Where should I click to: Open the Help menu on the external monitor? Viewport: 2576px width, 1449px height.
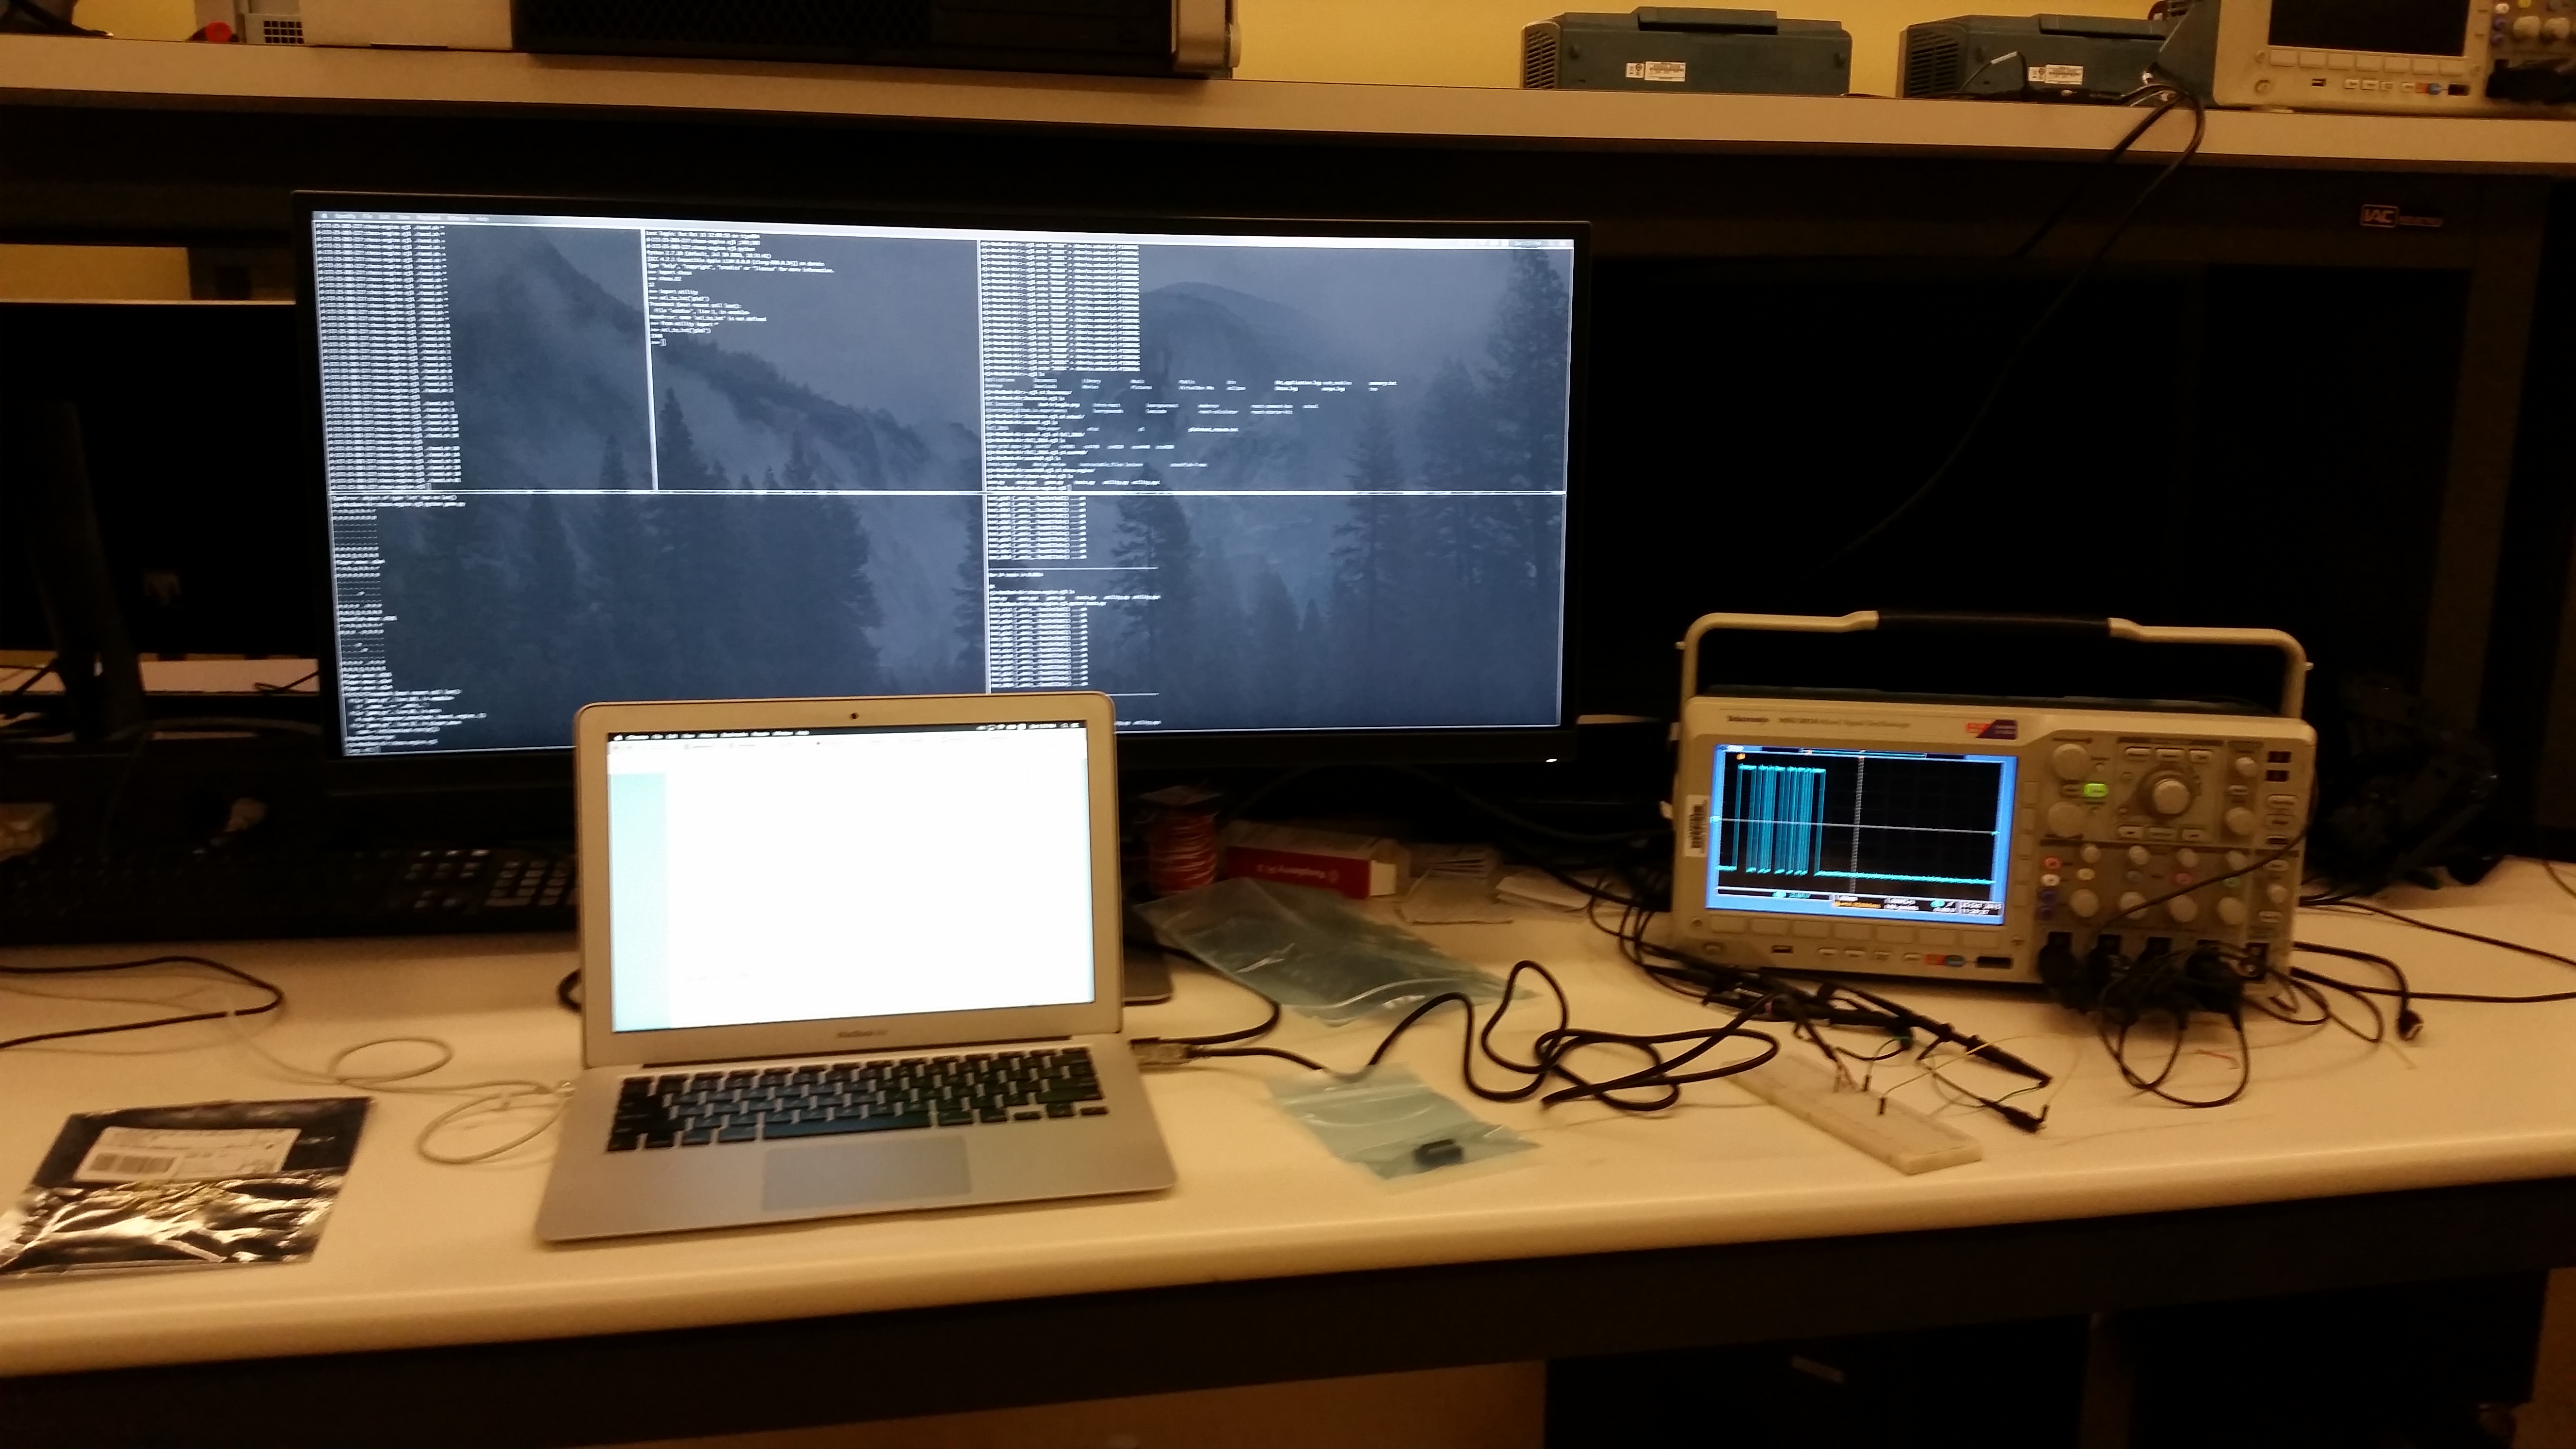482,218
